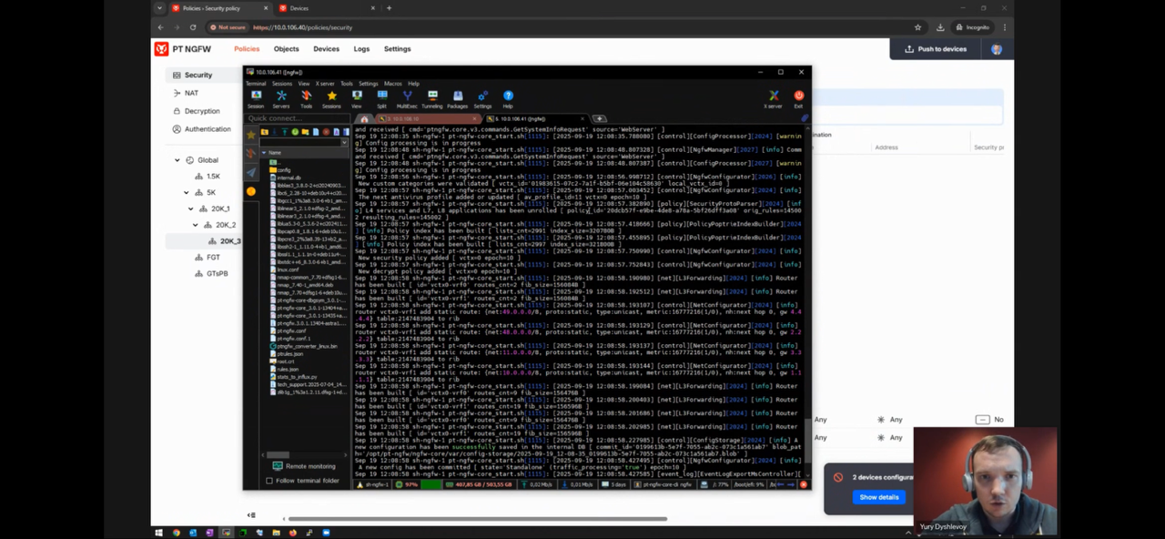1165x539 pixels.
Task: Open the Macros menu
Action: pyautogui.click(x=392, y=84)
